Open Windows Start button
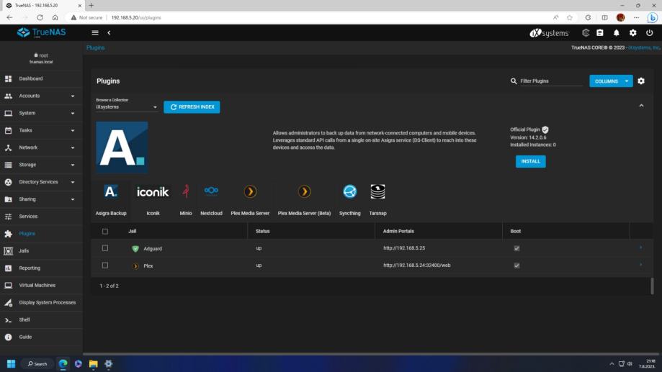 [12, 363]
